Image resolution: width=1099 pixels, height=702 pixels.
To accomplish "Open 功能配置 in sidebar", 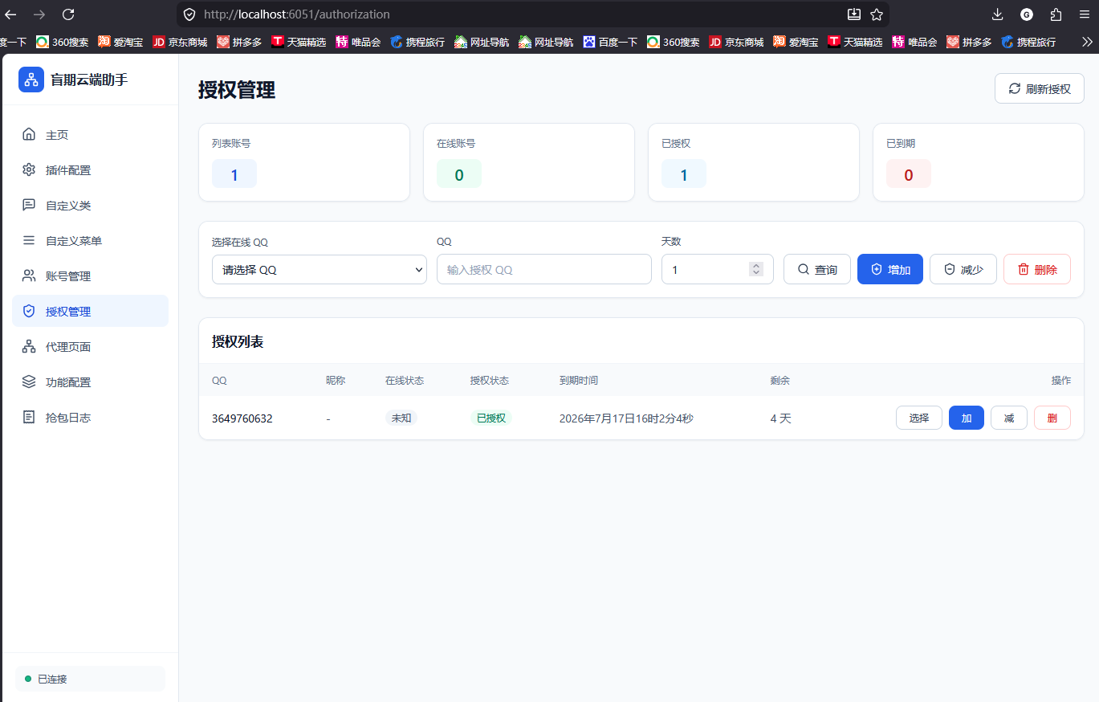I will pyautogui.click(x=90, y=382).
